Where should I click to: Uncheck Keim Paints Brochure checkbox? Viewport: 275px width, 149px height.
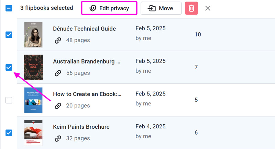tap(9, 133)
